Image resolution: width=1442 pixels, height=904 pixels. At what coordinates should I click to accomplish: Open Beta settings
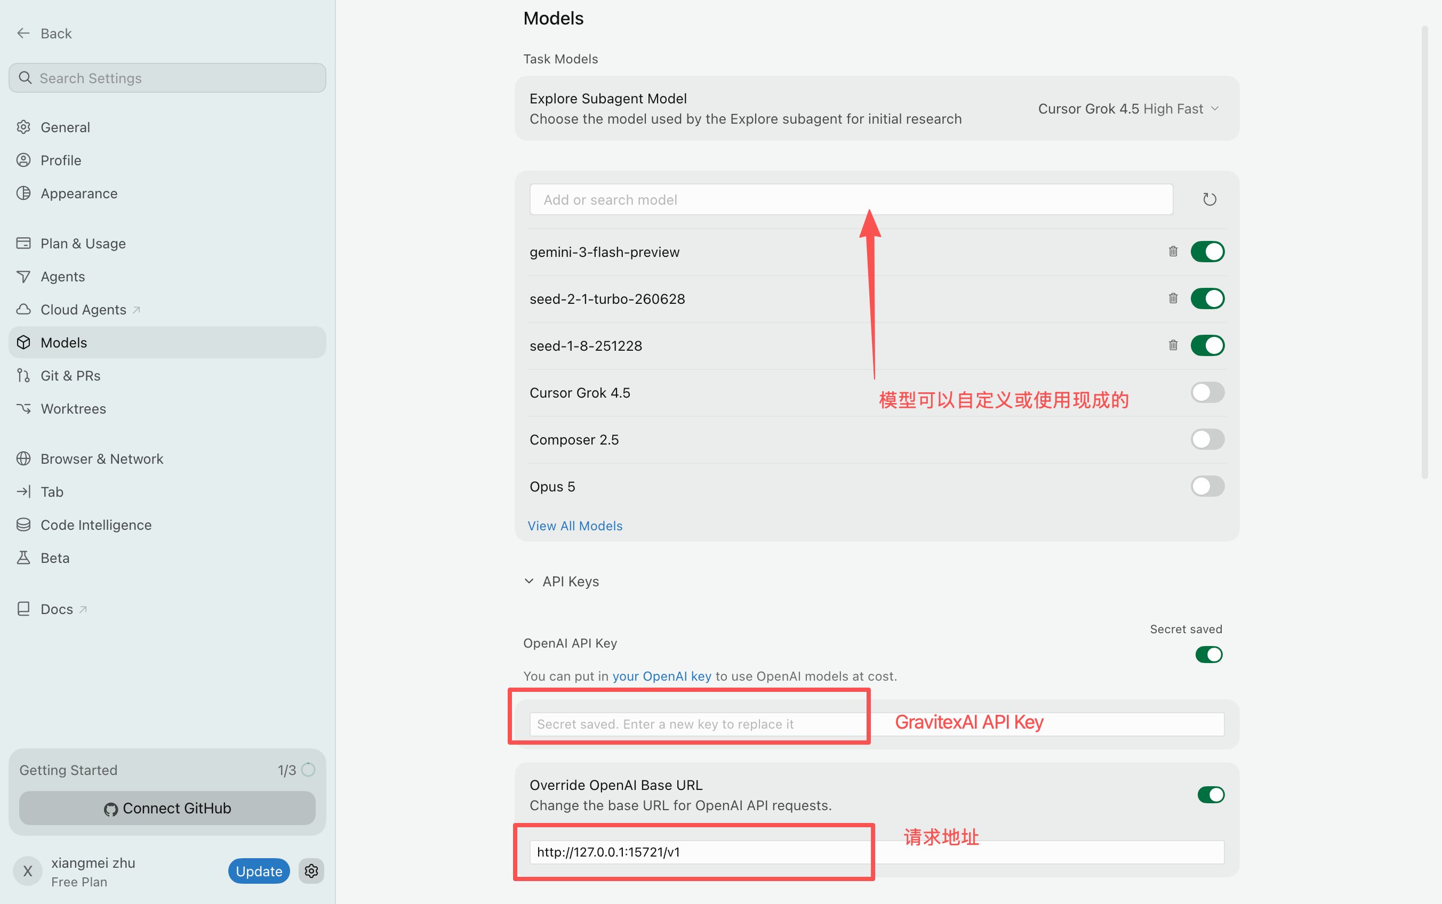coord(167,557)
